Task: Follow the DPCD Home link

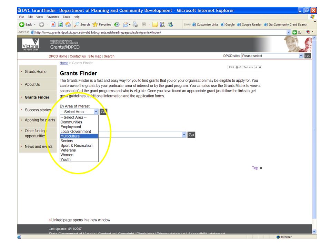Action: (58, 56)
